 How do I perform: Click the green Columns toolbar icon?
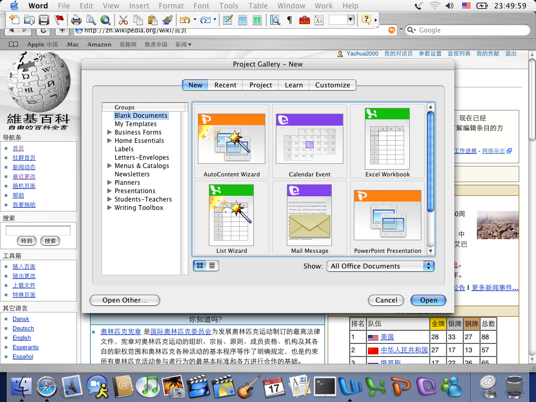pyautogui.click(x=257, y=20)
